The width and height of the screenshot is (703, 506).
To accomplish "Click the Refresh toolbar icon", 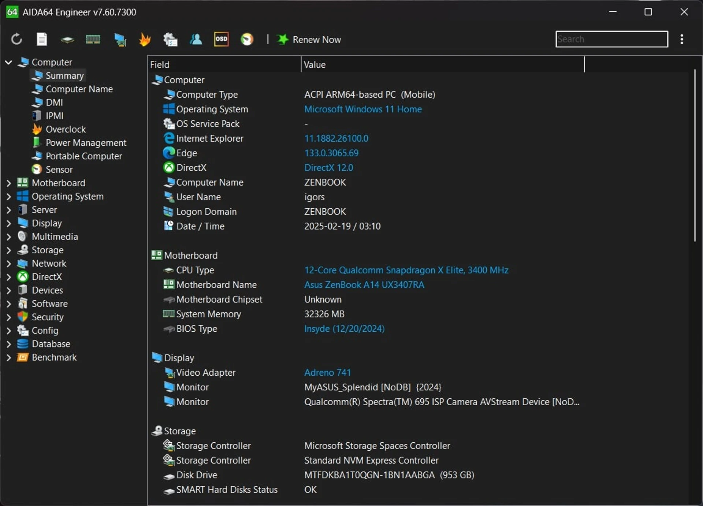I will coord(16,39).
